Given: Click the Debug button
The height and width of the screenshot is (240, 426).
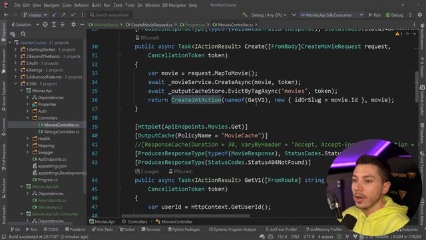Looking at the screenshot, I should (x=395, y=15).
